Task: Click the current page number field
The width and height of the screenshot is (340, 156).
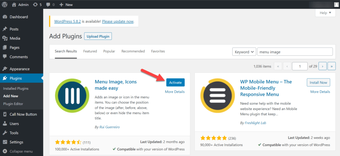Action: 300,66
